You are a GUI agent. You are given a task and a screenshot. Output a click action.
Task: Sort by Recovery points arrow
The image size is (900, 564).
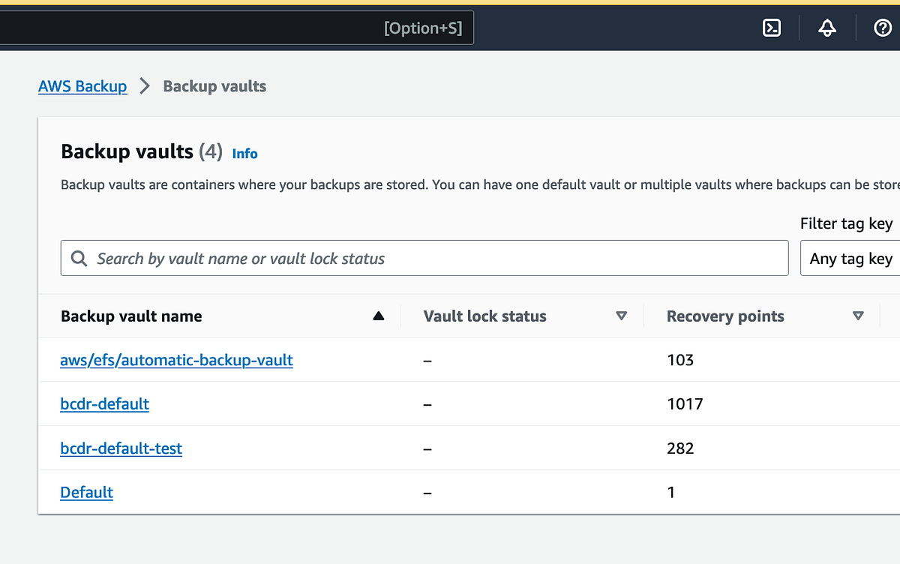point(858,316)
